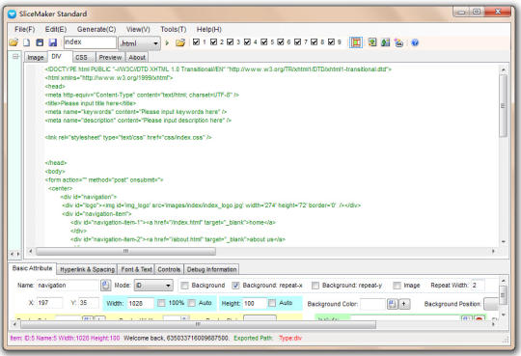Toggle checkbox number 8
The height and width of the screenshot is (356, 521).
315,41
